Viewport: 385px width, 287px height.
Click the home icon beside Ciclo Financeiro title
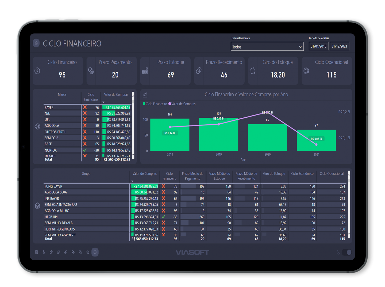[36, 43]
